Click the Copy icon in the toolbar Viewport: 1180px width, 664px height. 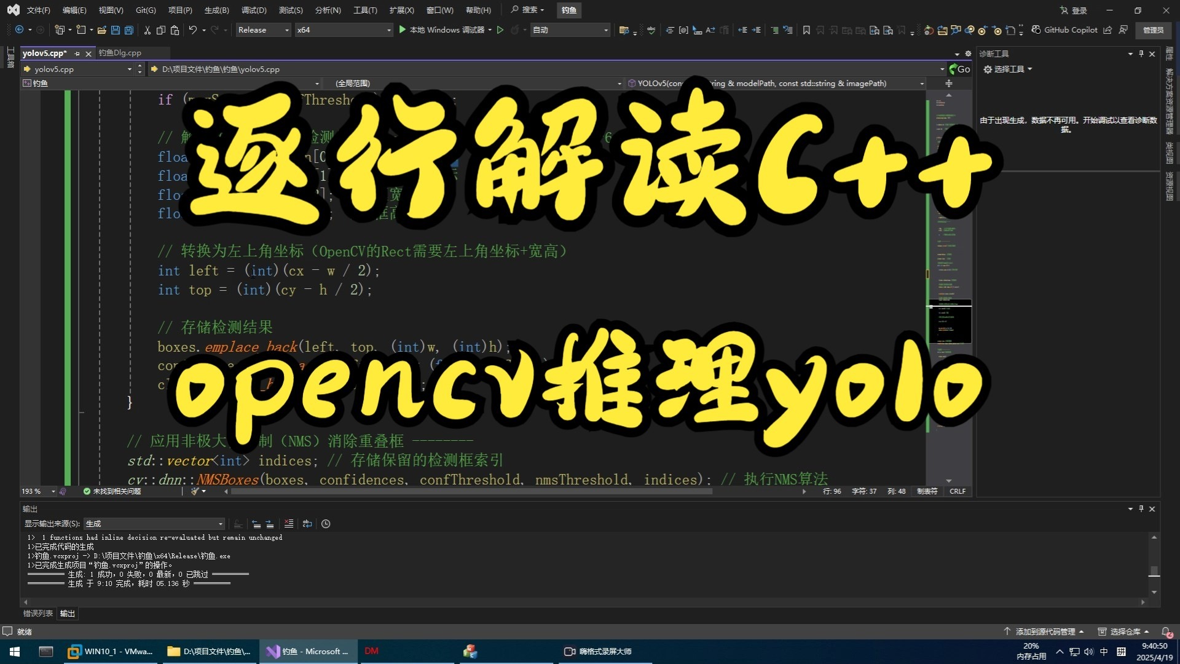161,30
